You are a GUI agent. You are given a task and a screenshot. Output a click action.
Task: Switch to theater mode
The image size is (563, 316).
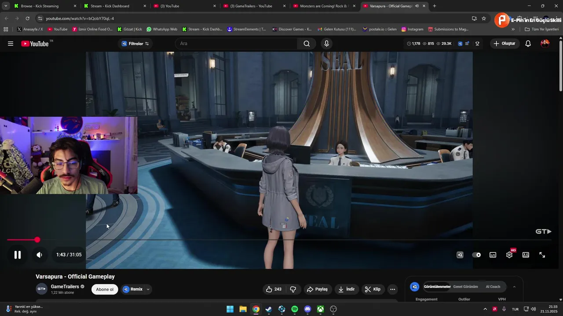coord(526,255)
